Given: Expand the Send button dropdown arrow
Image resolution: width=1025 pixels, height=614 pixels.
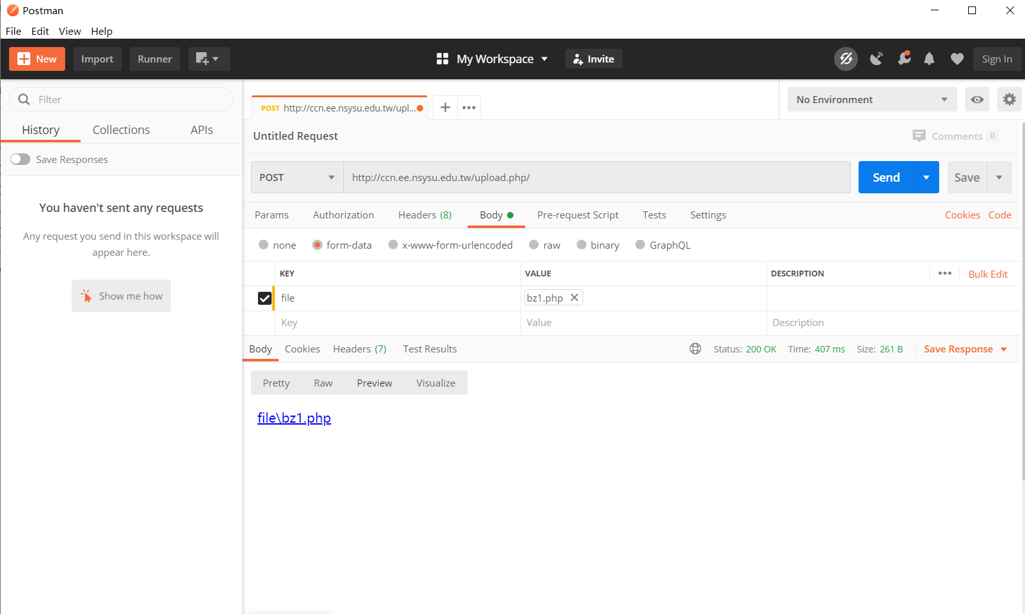Looking at the screenshot, I should click(926, 177).
